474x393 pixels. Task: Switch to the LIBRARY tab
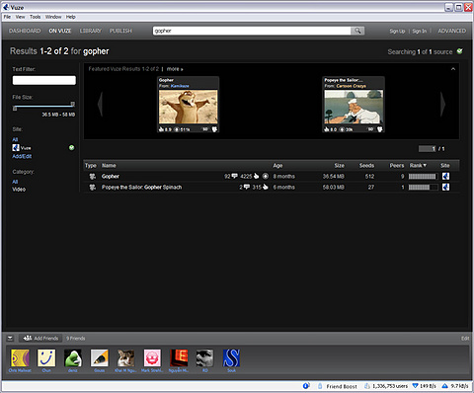click(91, 31)
